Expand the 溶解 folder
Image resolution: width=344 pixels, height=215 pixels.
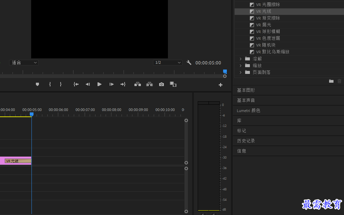[240, 59]
